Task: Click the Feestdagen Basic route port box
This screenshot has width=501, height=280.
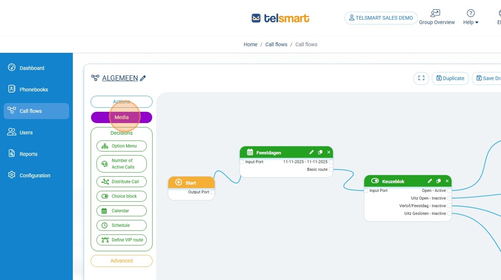Action: pyautogui.click(x=331, y=170)
